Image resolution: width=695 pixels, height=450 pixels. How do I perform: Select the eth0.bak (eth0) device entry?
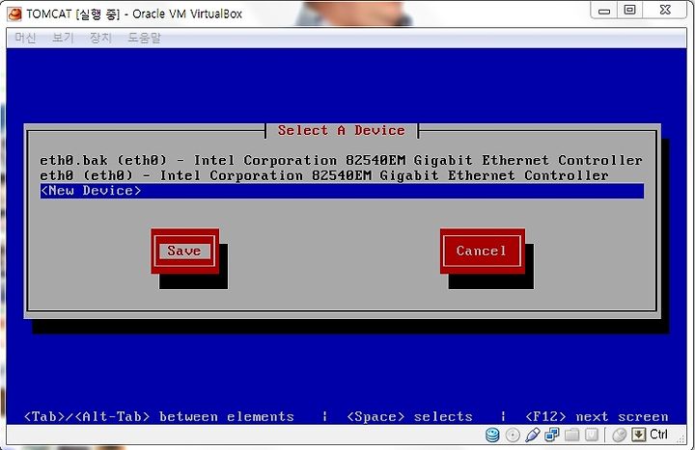tap(342, 160)
